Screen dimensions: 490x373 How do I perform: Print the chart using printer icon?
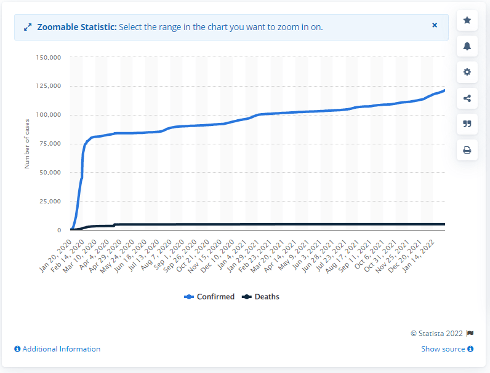[x=467, y=149]
